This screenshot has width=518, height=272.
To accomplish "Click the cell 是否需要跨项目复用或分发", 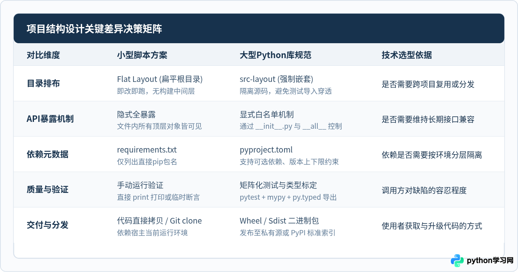I will pyautogui.click(x=428, y=84).
